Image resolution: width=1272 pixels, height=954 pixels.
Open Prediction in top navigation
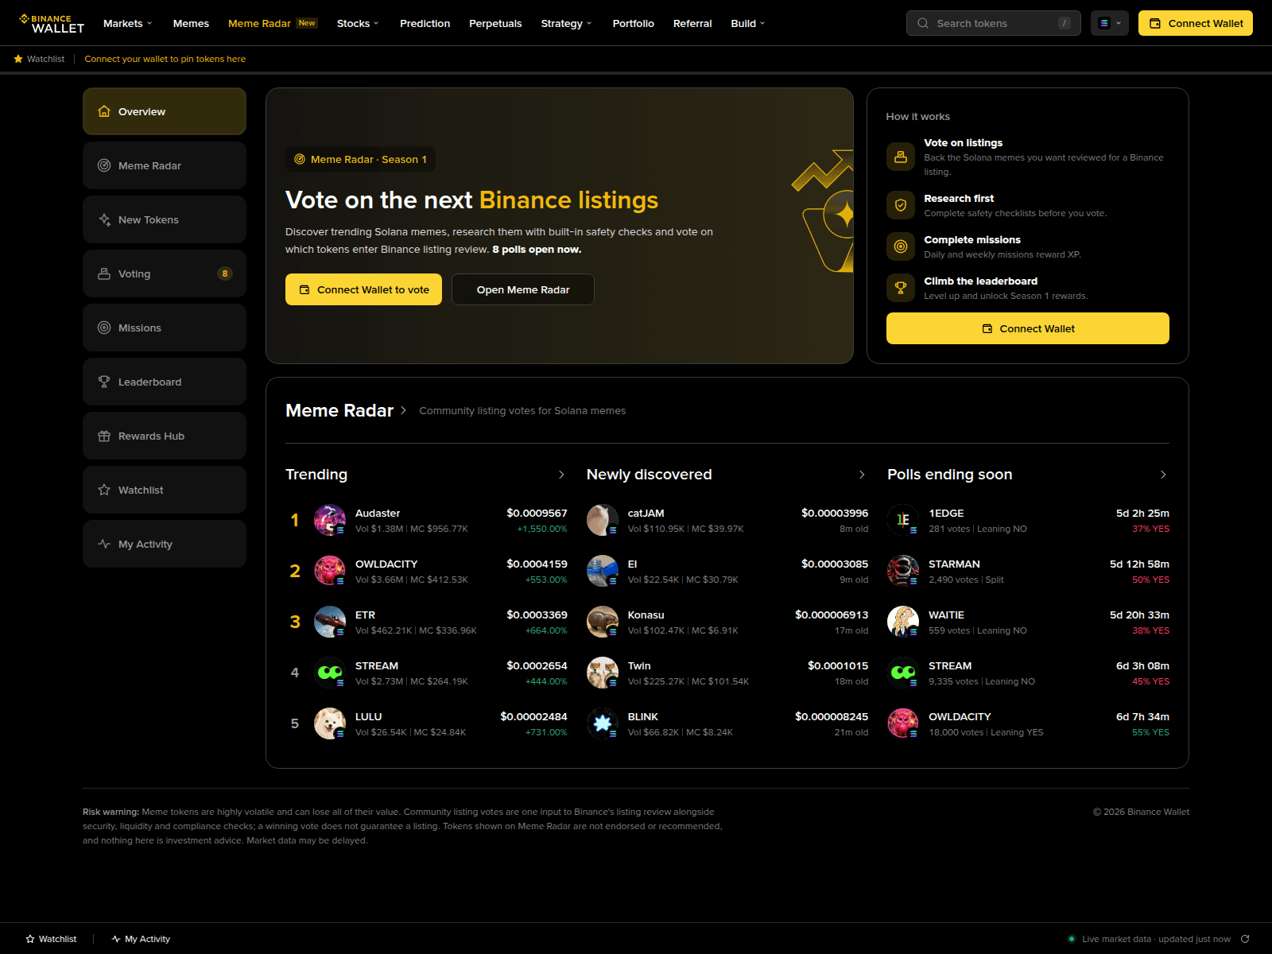[x=425, y=23]
